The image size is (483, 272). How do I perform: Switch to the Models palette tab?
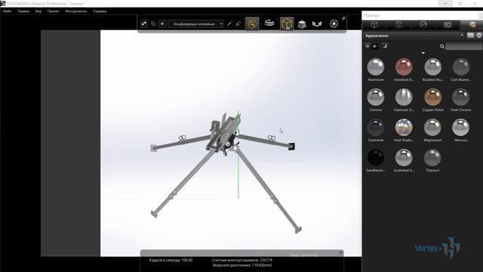pos(374,25)
